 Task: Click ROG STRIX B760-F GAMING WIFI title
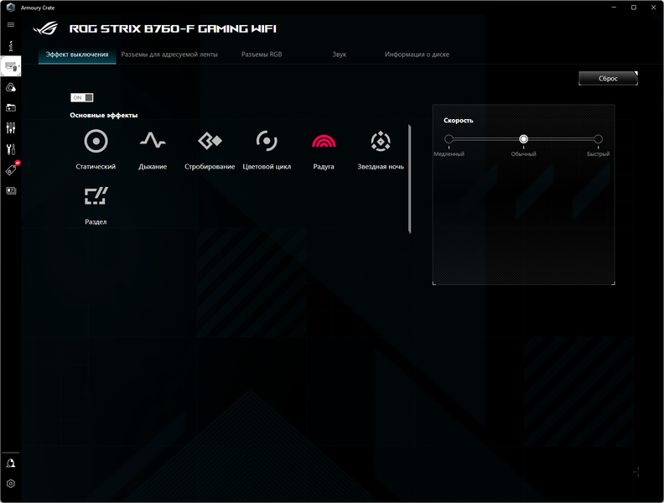click(x=173, y=29)
